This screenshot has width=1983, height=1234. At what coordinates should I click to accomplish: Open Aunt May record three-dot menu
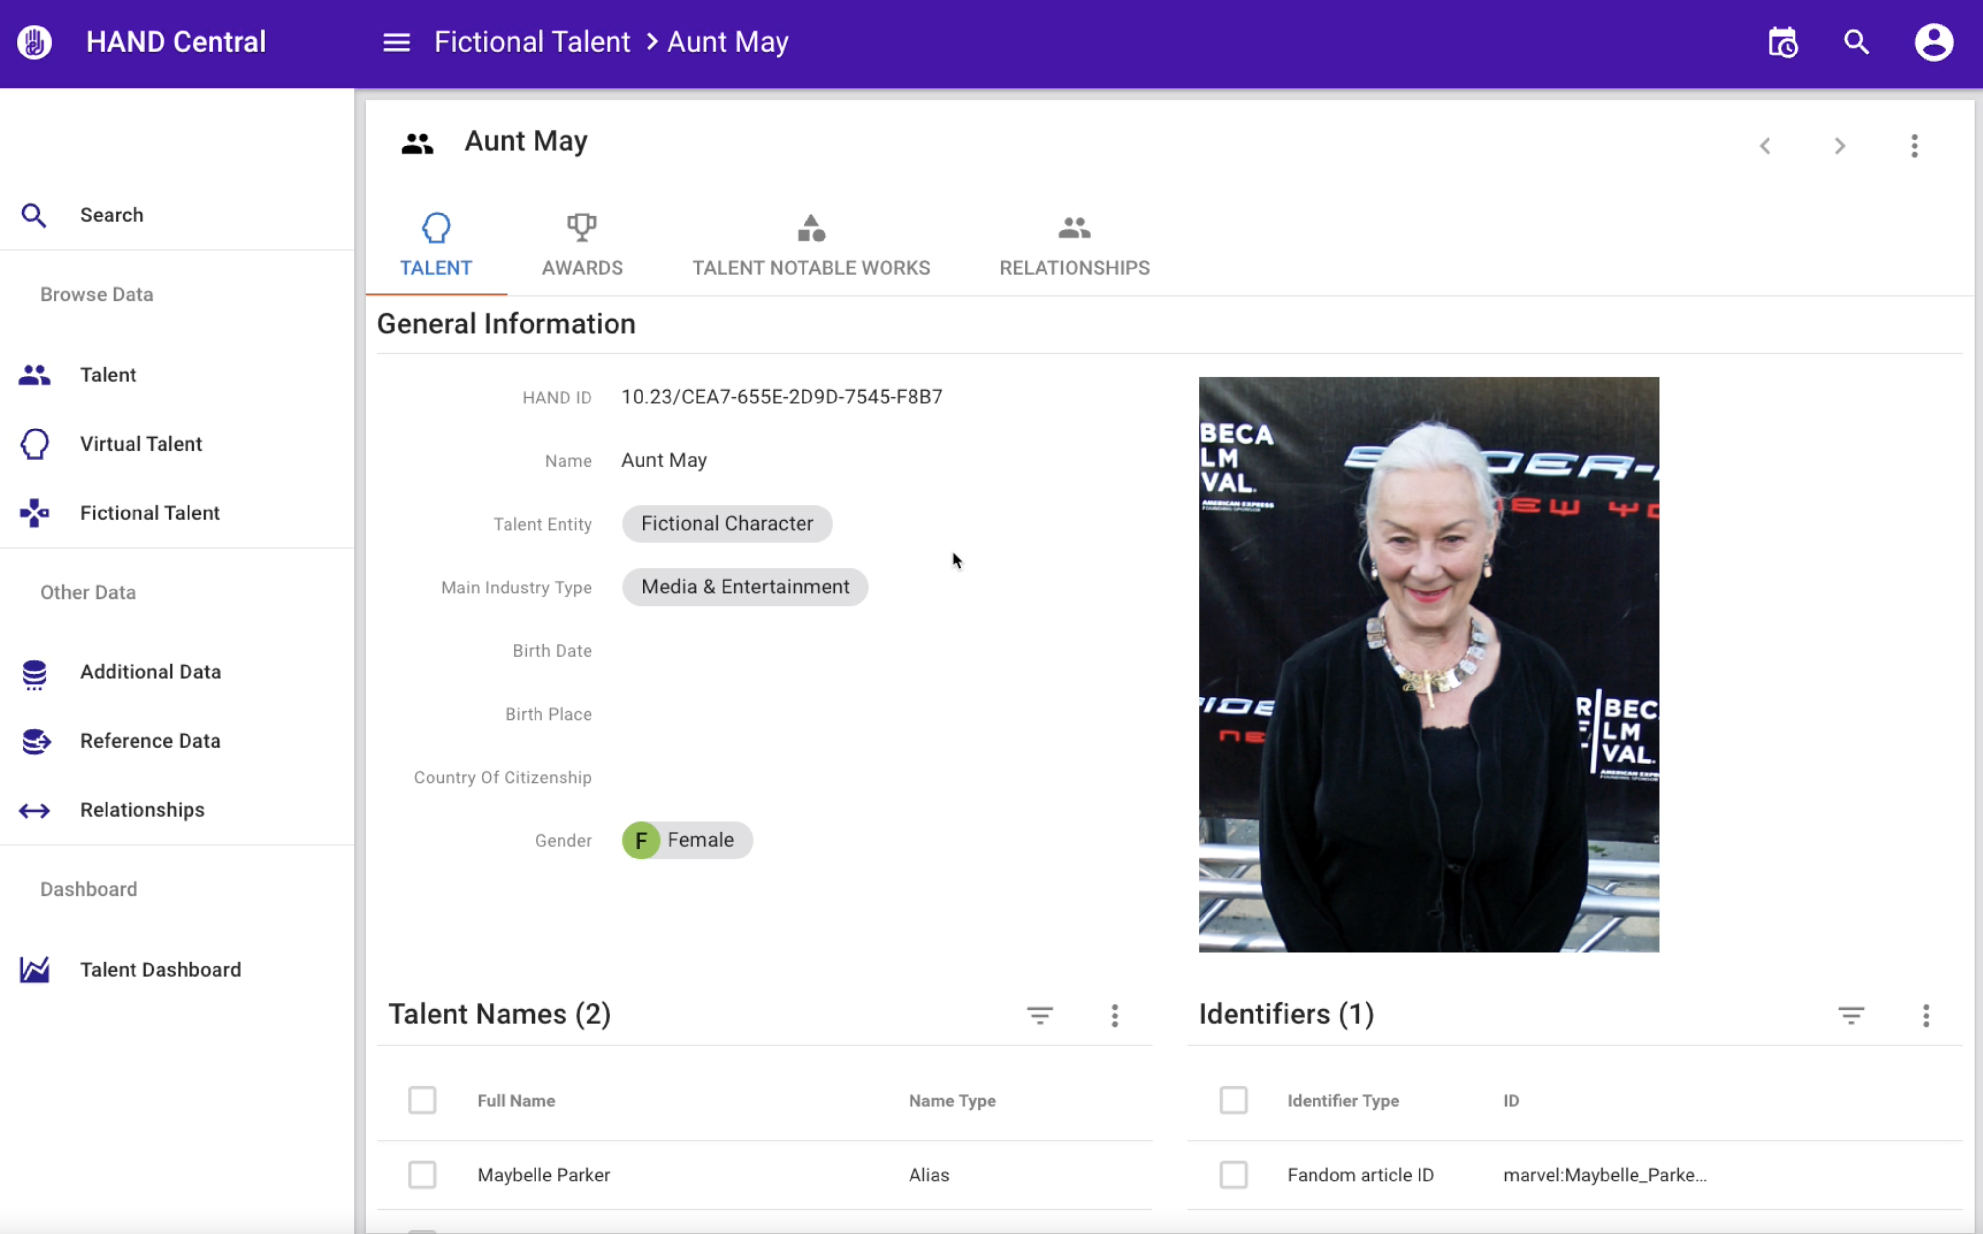pos(1914,146)
